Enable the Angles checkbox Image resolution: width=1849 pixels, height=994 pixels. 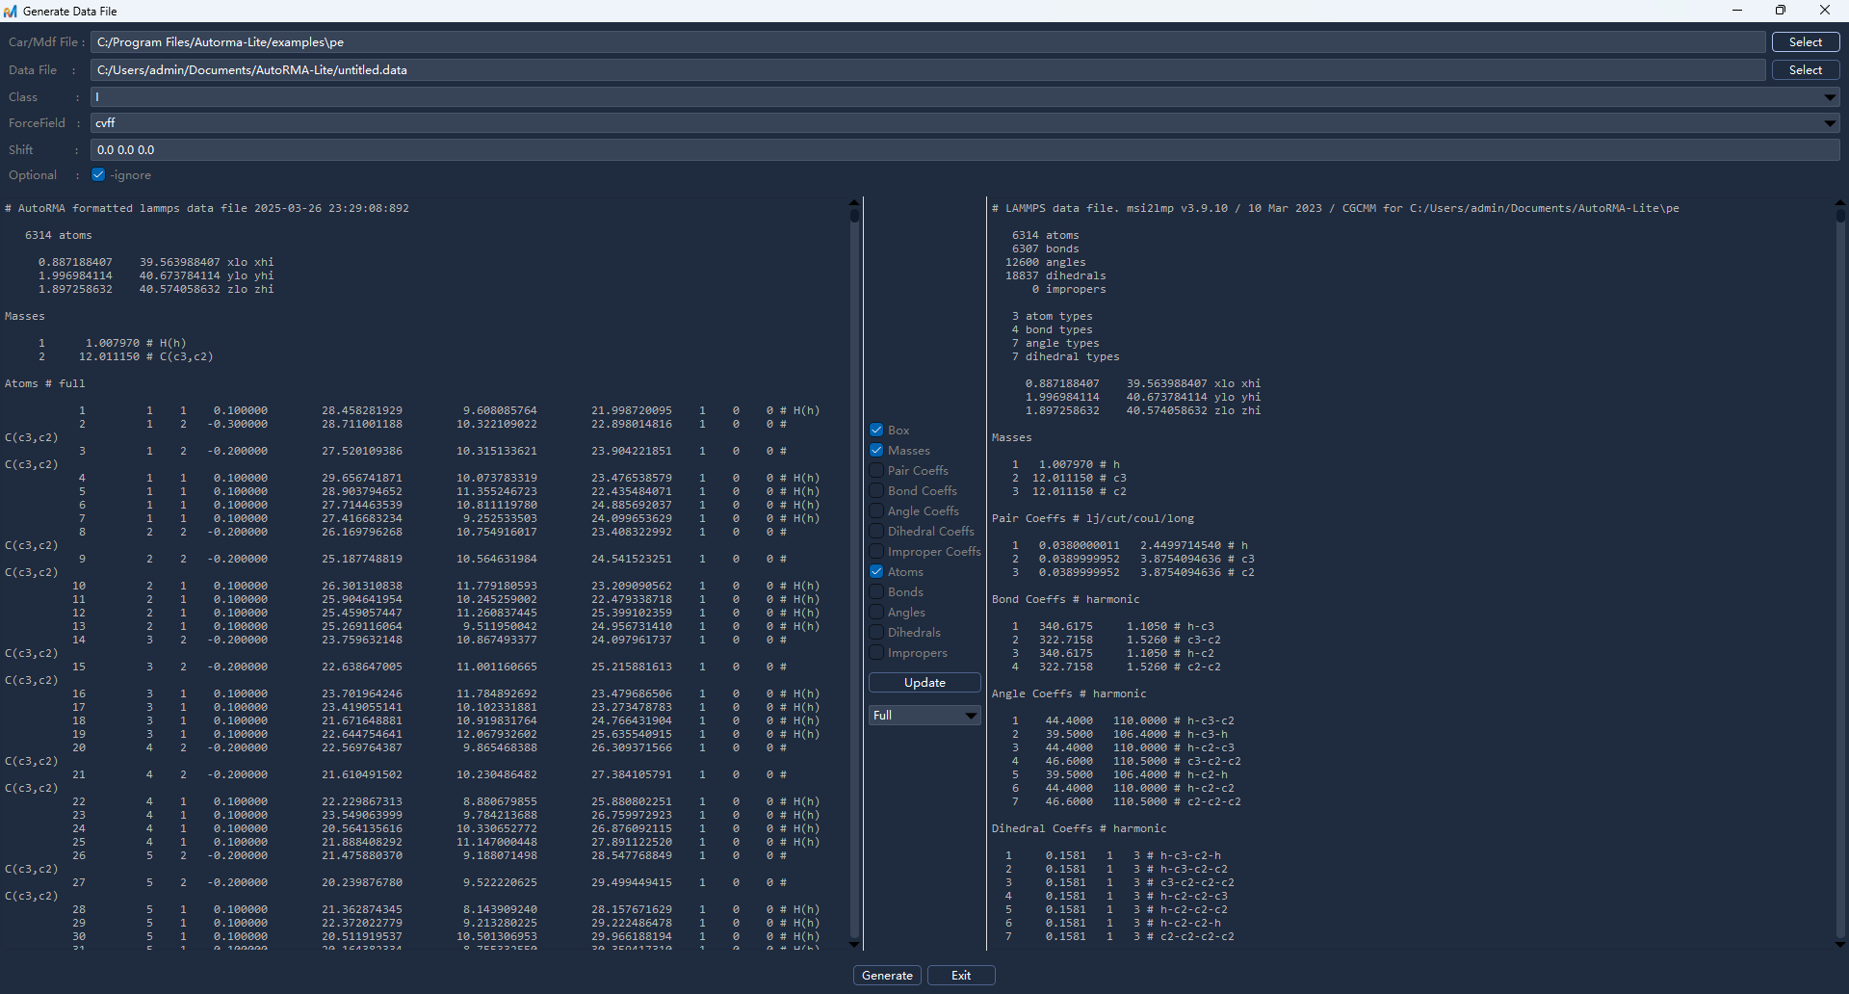(x=876, y=612)
